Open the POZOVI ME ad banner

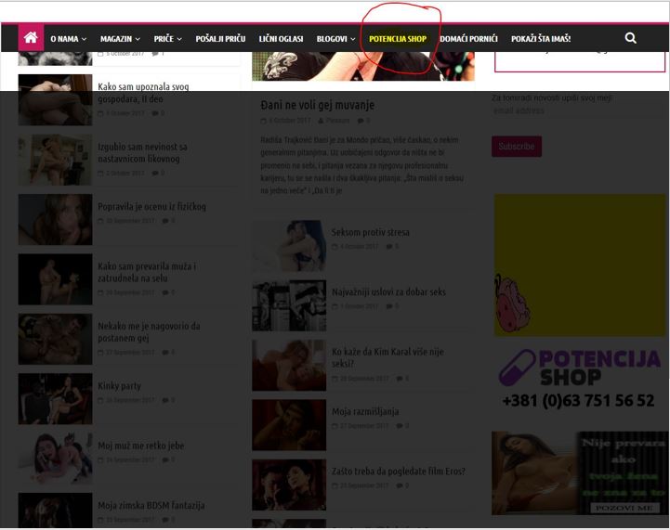tap(579, 473)
